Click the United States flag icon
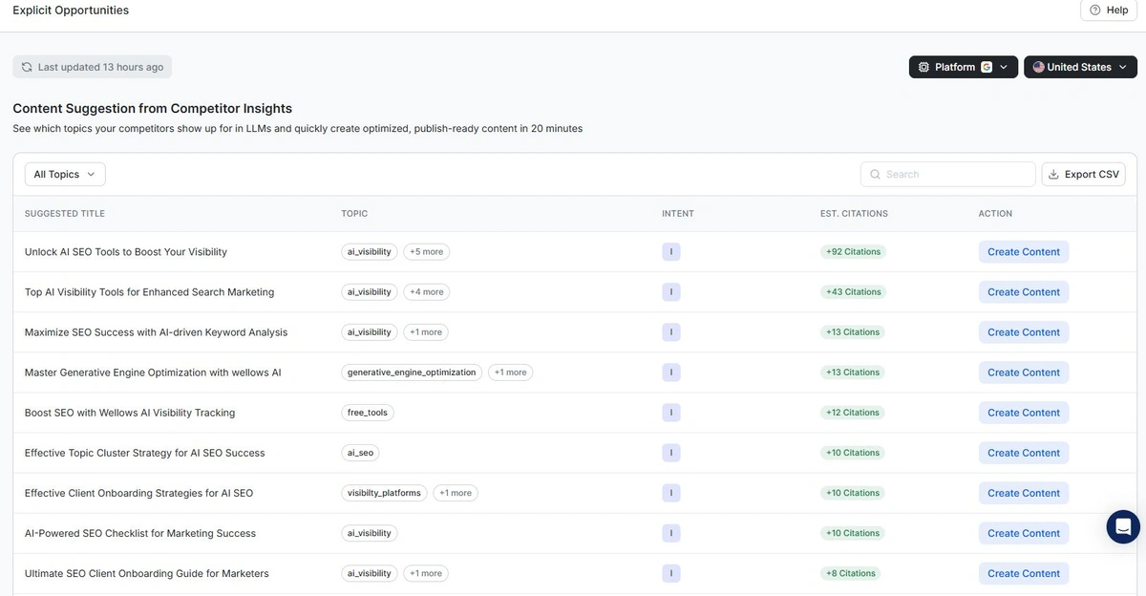The image size is (1146, 596). tap(1037, 67)
